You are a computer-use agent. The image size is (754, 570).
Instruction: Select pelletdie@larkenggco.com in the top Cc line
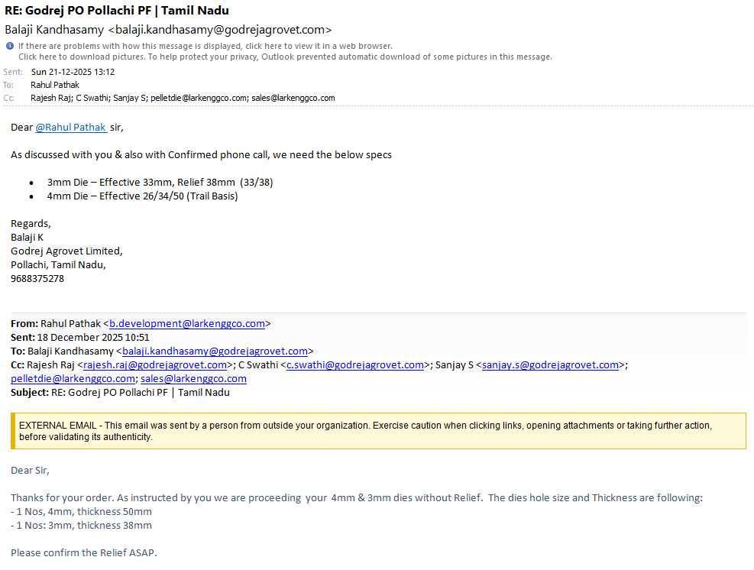[x=199, y=98]
